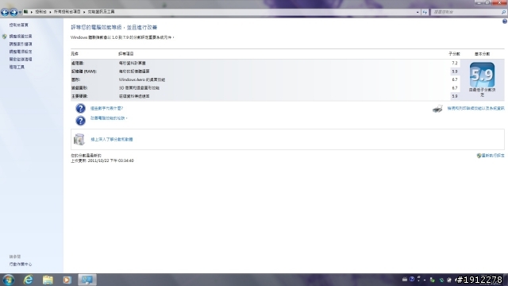Click keyboard input icon in system tray
The width and height of the screenshot is (508, 286).
pos(405,279)
